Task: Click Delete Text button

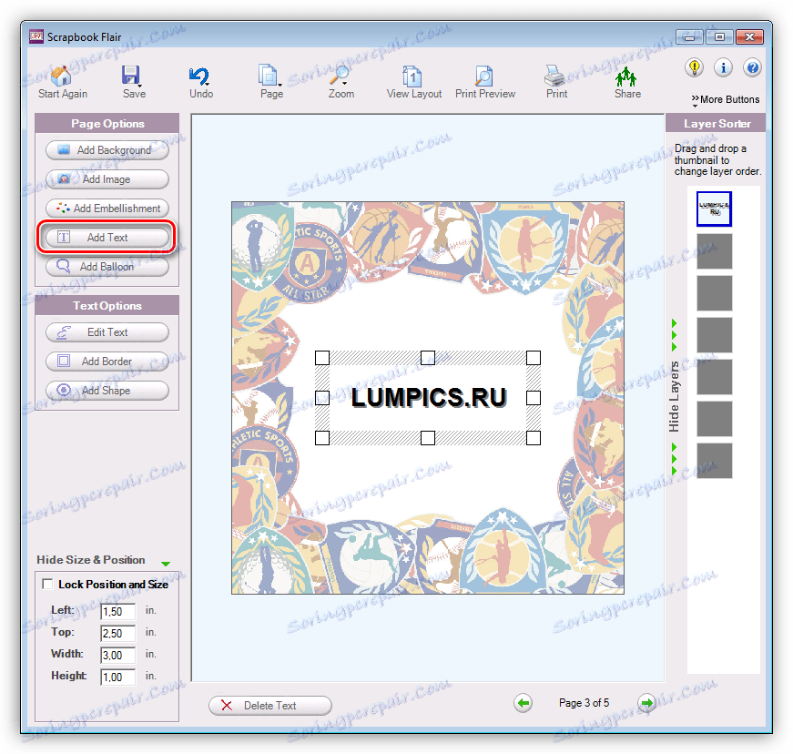Action: coord(270,706)
